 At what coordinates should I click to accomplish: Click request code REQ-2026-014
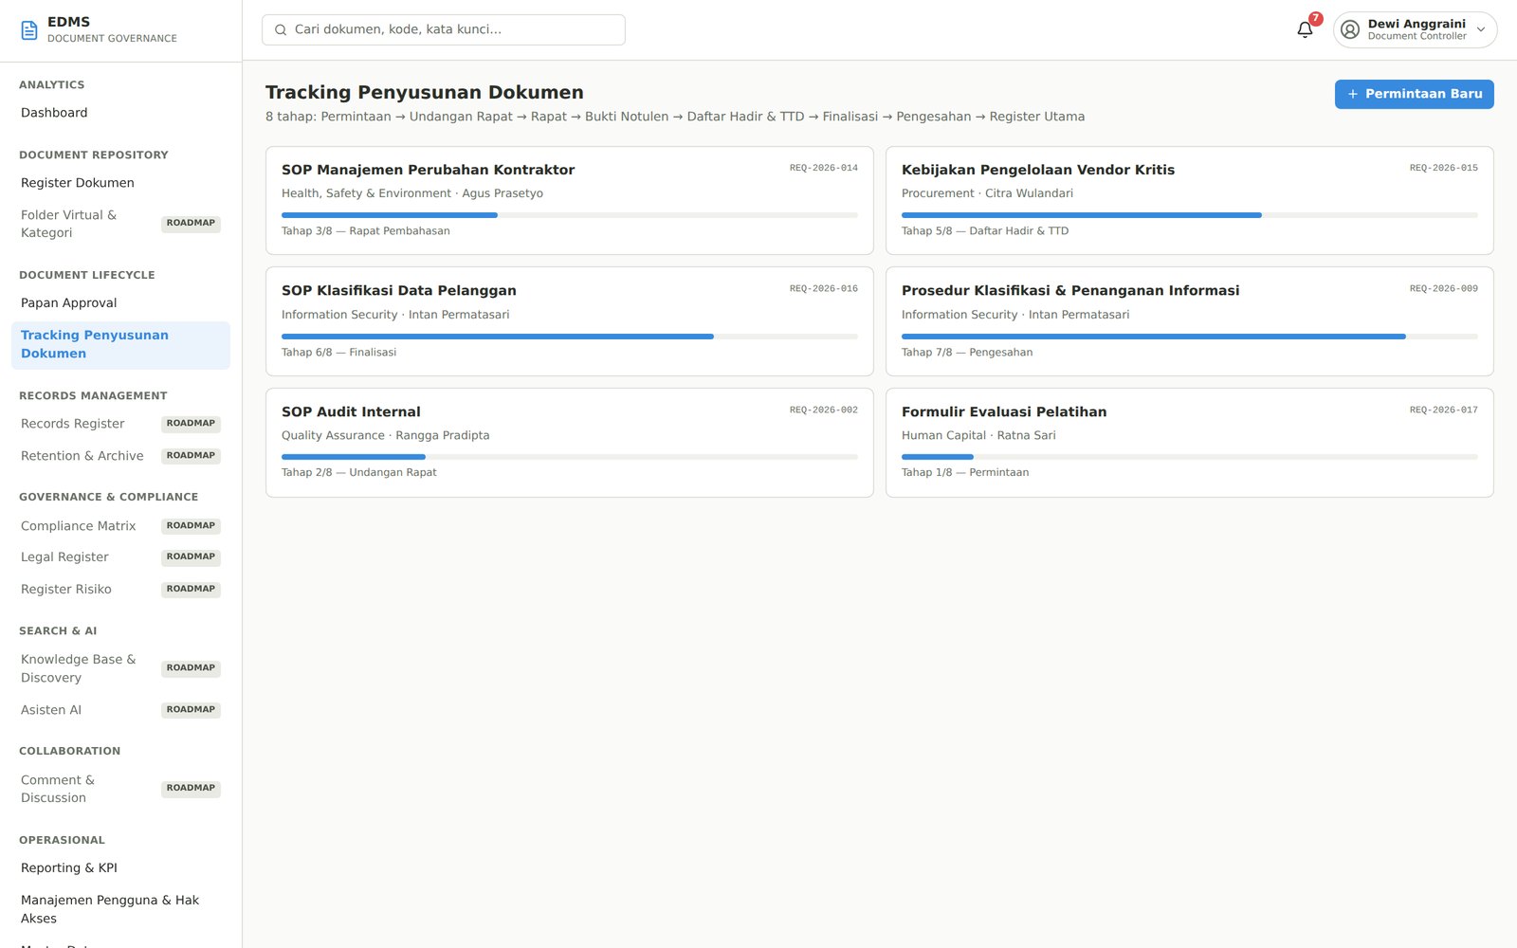pyautogui.click(x=823, y=168)
